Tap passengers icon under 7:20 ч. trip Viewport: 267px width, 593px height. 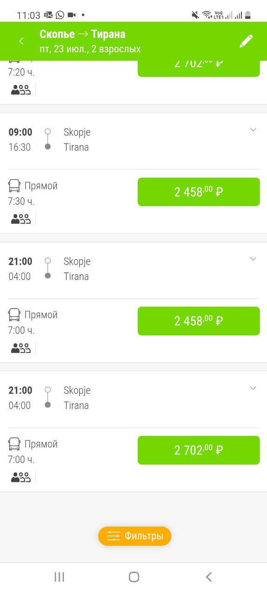pyautogui.click(x=21, y=90)
